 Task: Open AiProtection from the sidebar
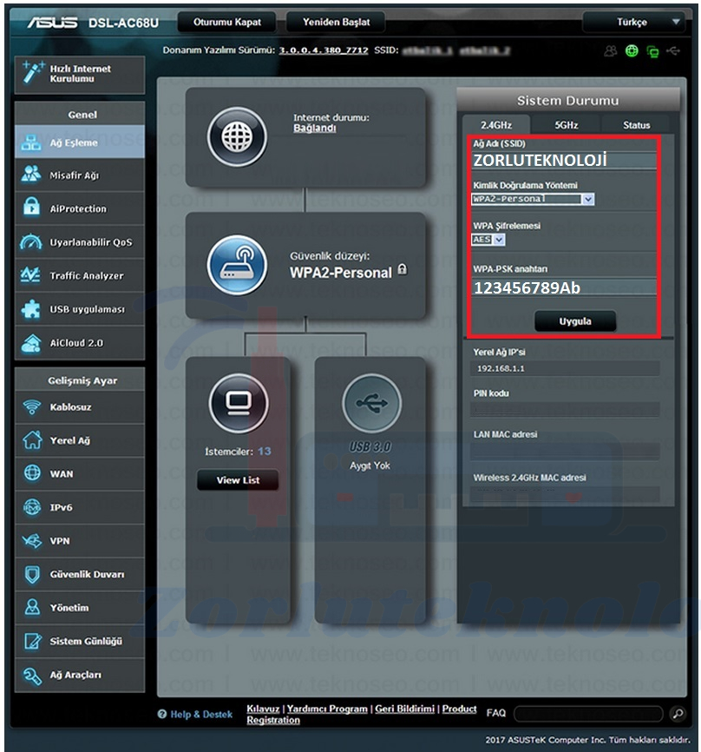[79, 208]
